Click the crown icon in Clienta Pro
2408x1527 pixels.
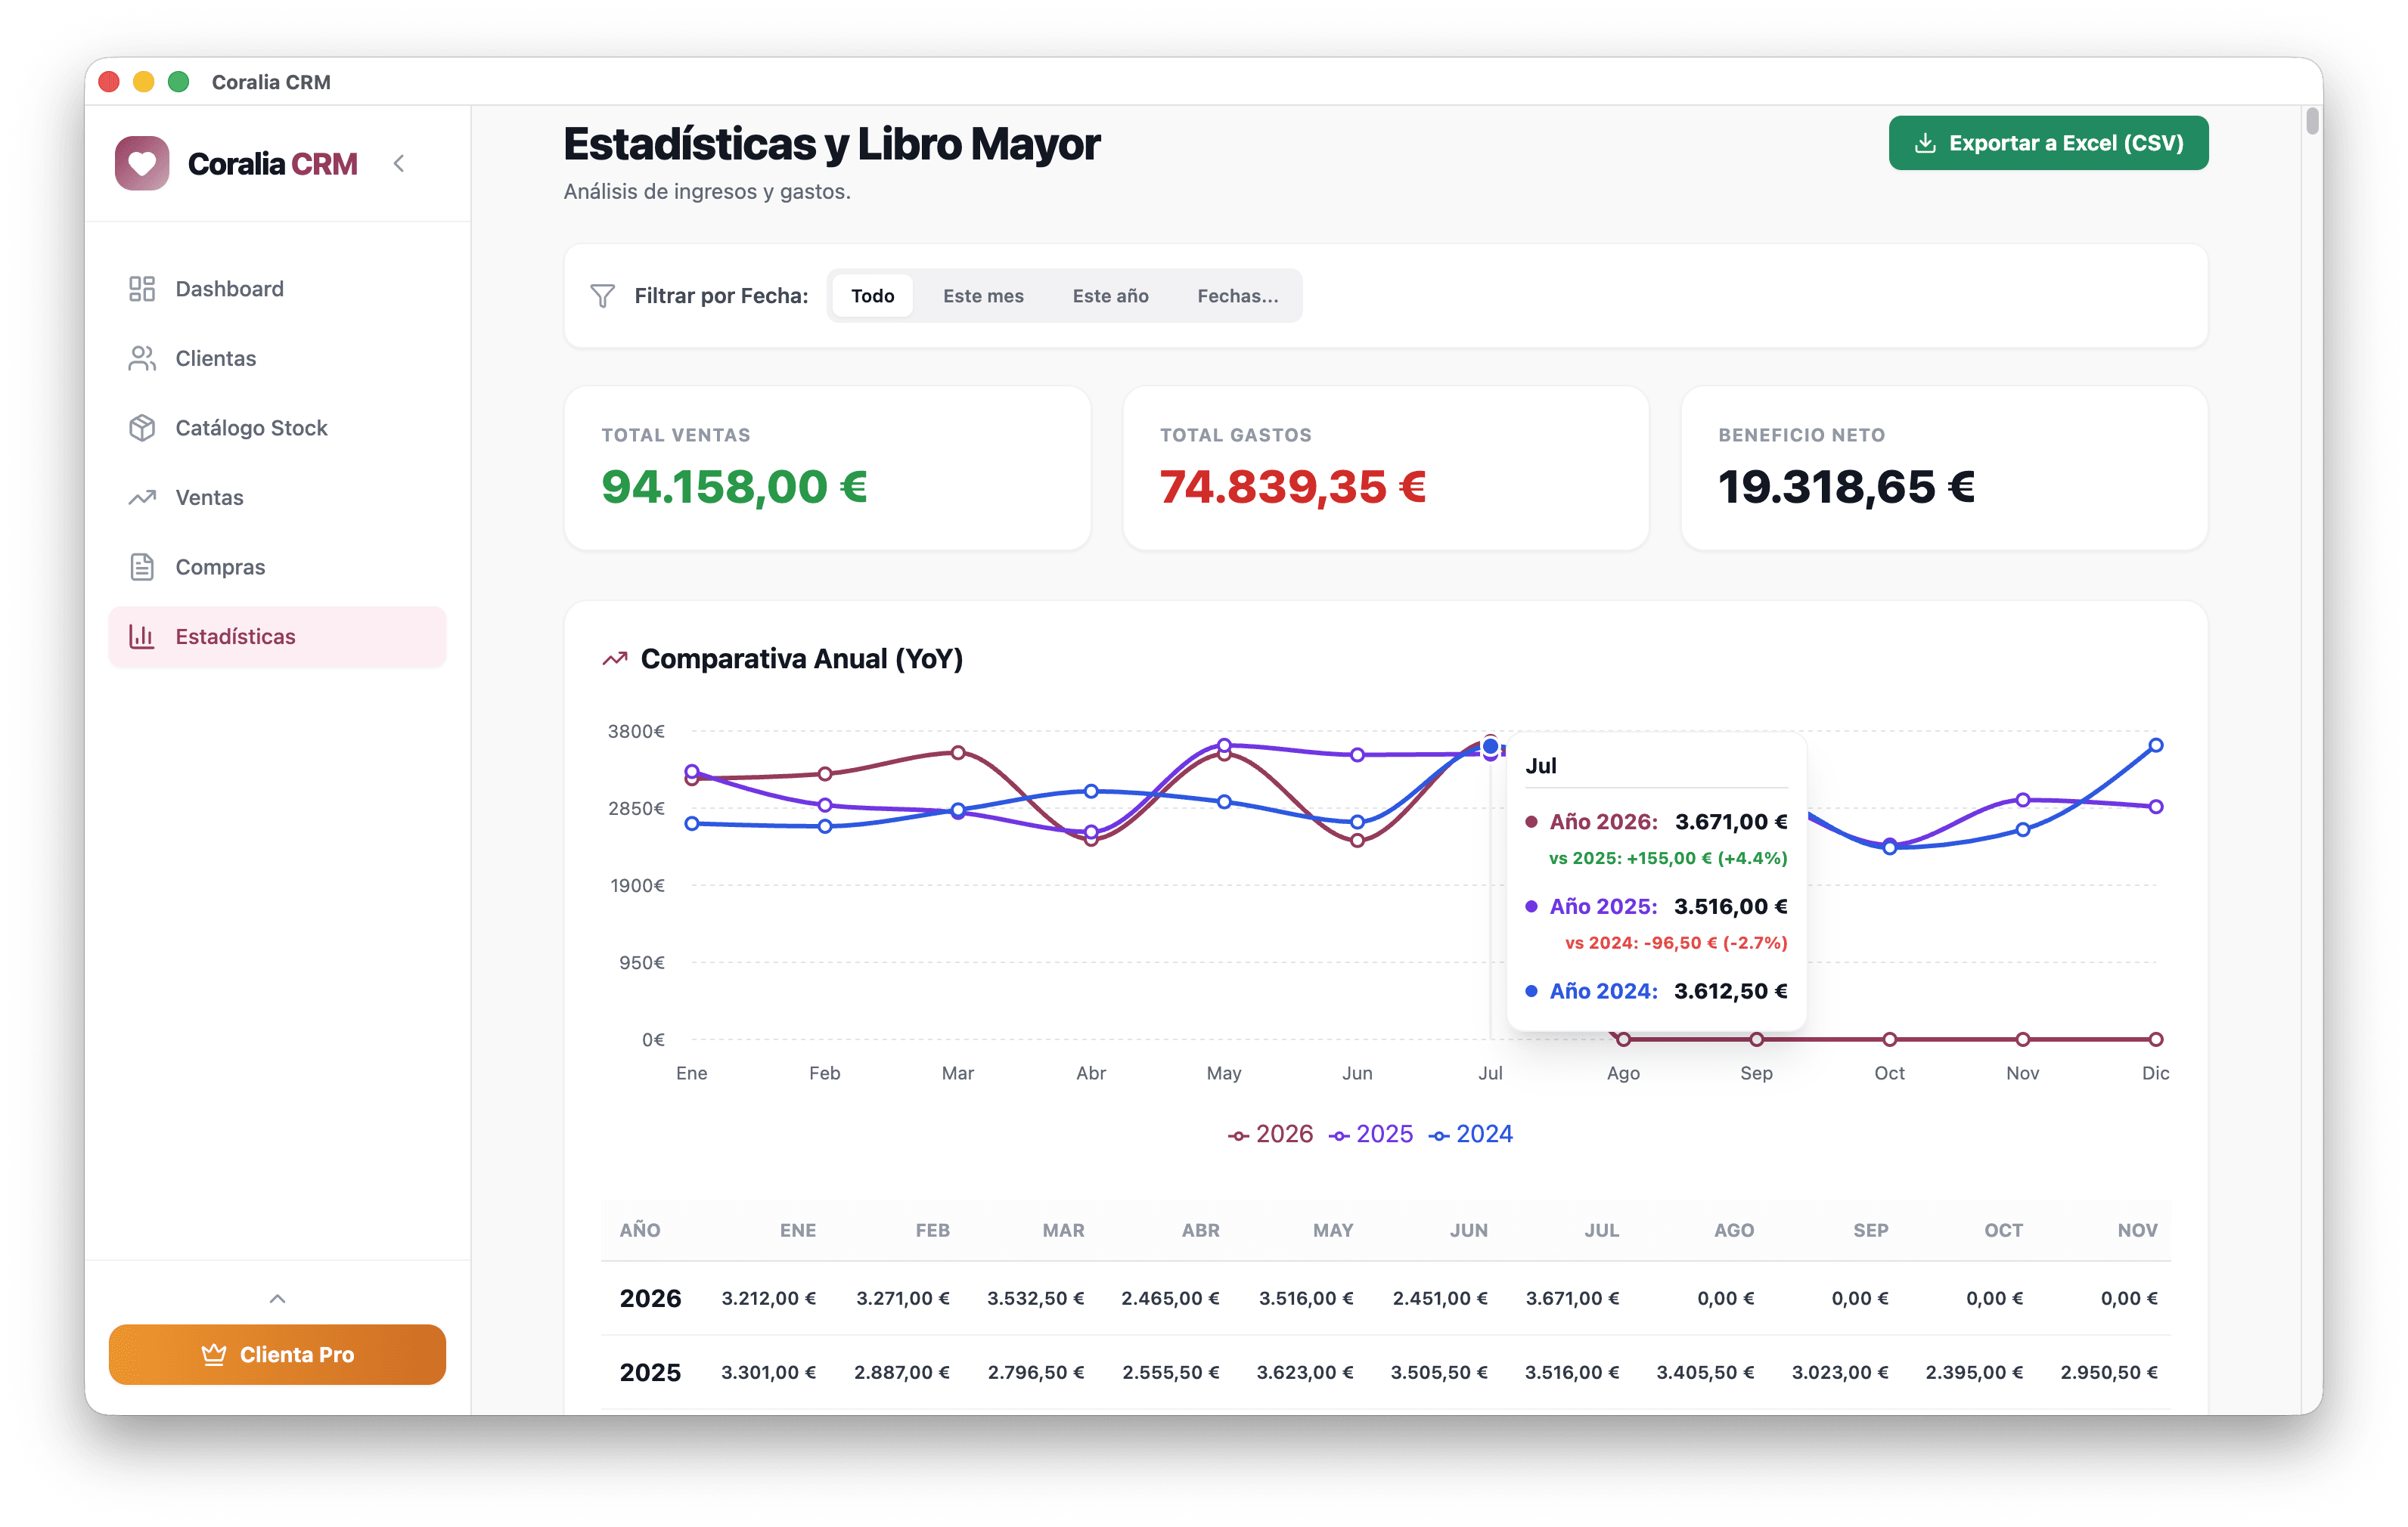click(x=213, y=1354)
